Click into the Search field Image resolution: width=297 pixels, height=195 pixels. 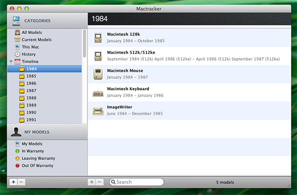click(137, 182)
